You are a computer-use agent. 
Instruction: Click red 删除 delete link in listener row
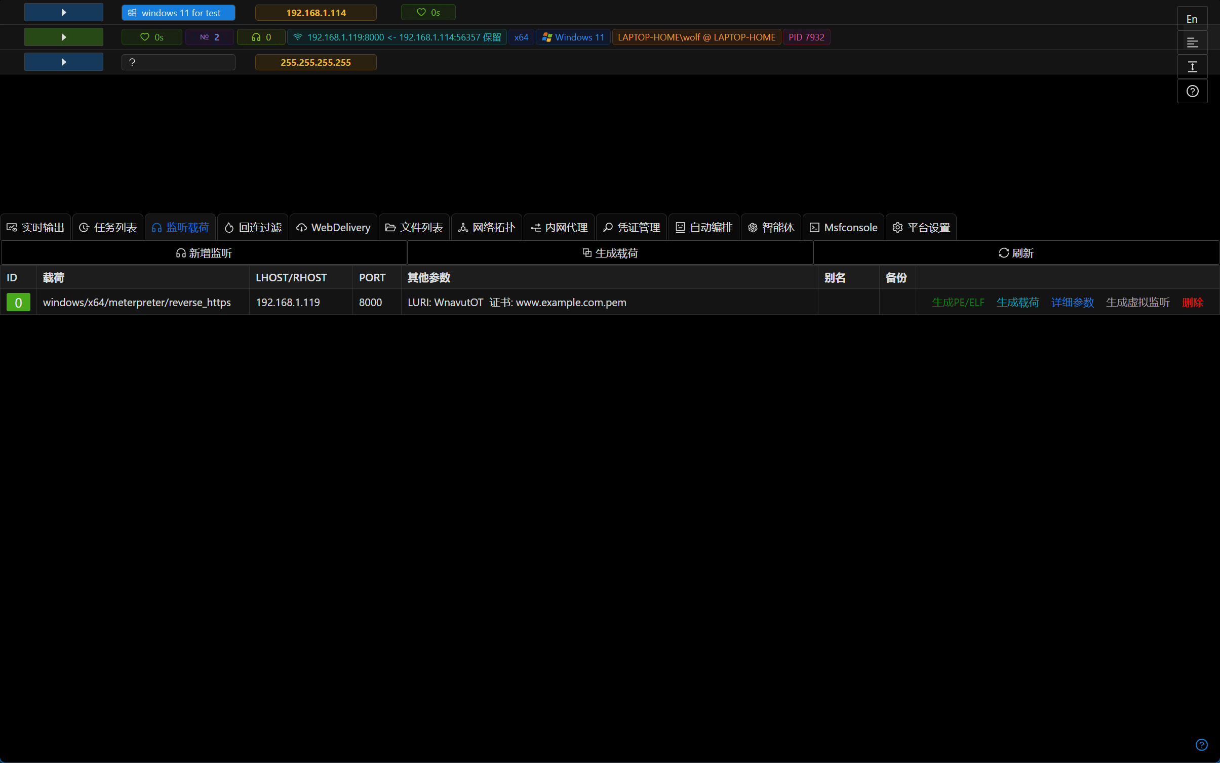[x=1192, y=302]
